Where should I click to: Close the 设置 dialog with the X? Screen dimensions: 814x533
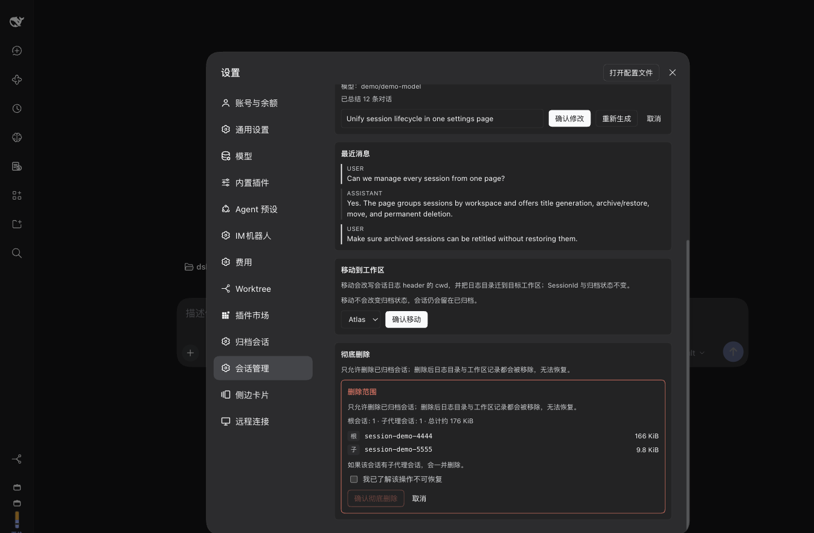click(673, 72)
